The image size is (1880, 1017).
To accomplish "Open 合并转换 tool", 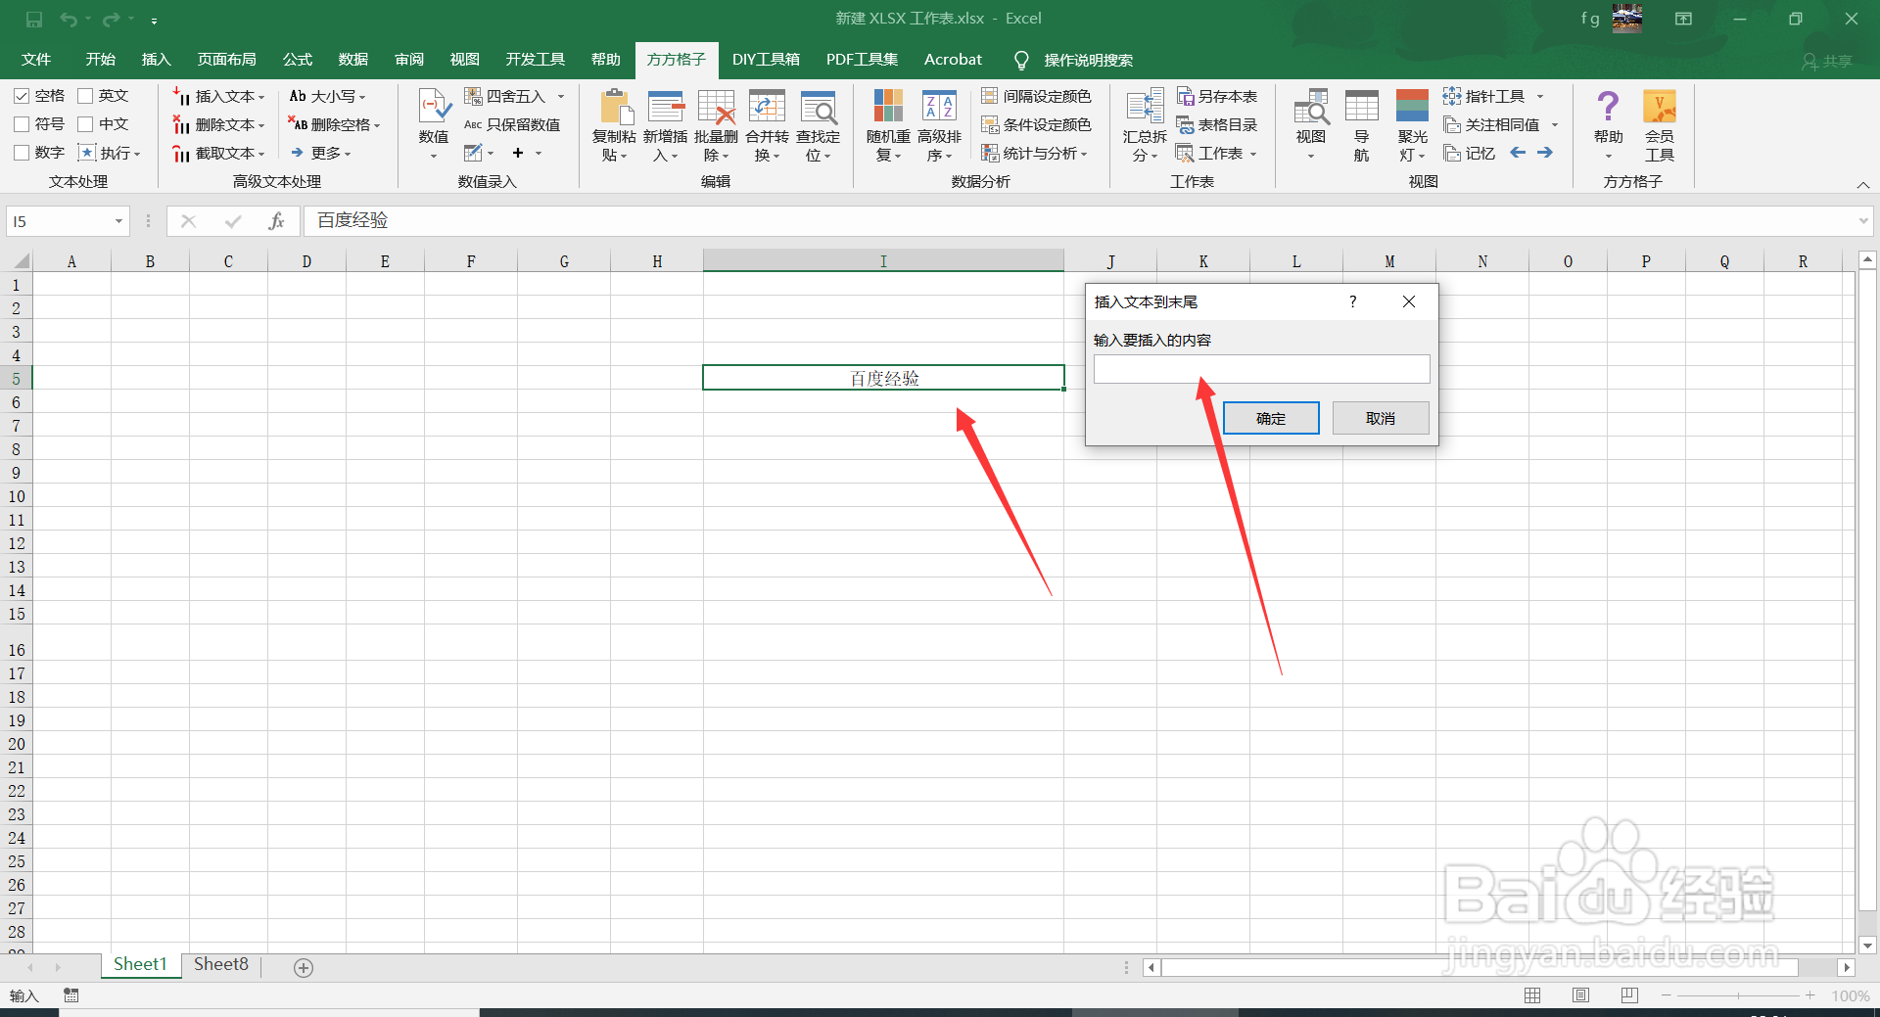I will (x=767, y=126).
